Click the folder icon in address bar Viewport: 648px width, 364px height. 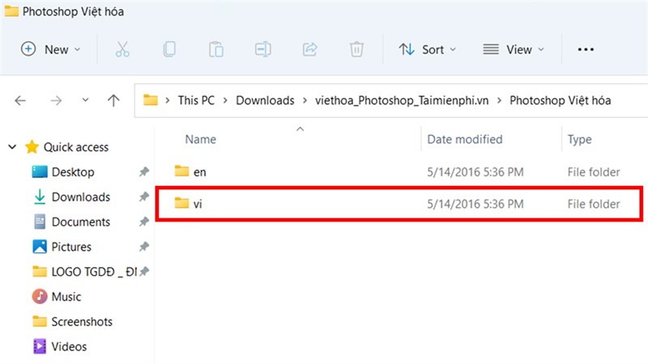pyautogui.click(x=151, y=99)
